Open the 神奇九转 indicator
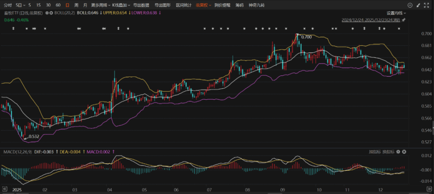 pos(257,5)
